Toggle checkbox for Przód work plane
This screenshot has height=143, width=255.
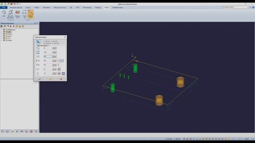pos(4,41)
